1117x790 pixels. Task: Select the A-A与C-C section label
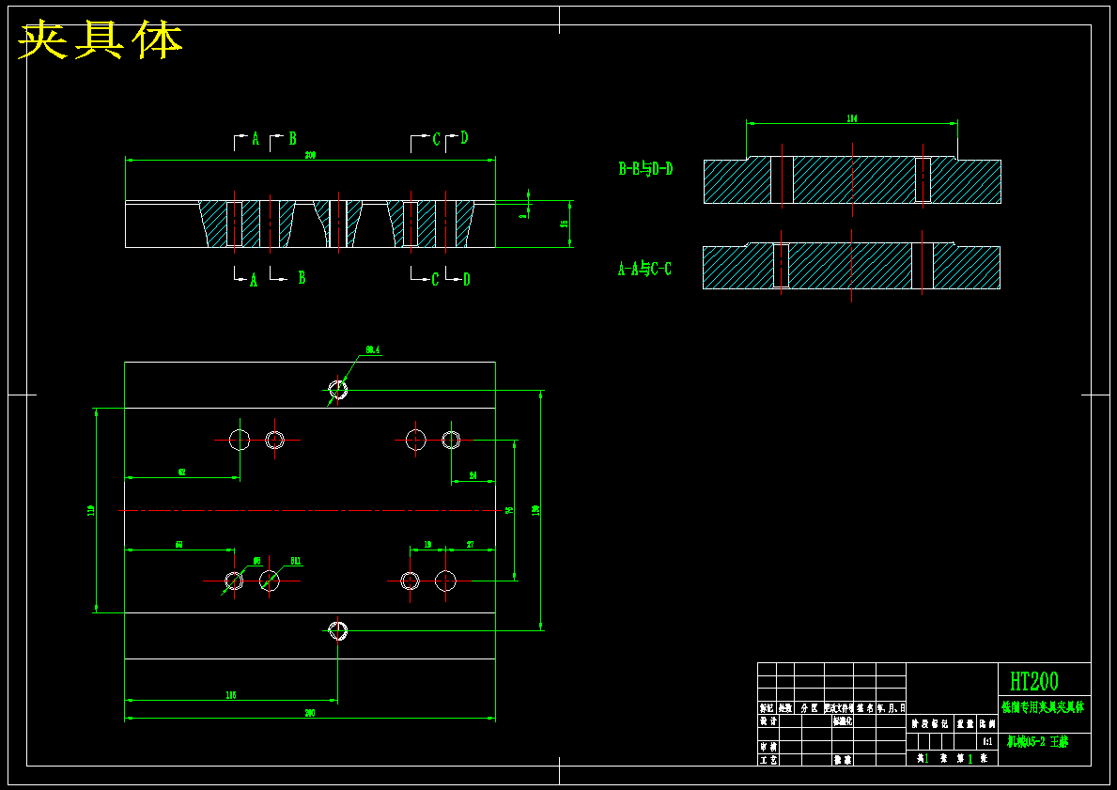[644, 269]
